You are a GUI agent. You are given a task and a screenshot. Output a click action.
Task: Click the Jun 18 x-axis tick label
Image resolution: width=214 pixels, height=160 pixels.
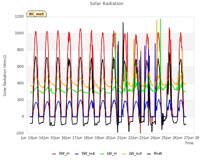[x=83, y=138]
